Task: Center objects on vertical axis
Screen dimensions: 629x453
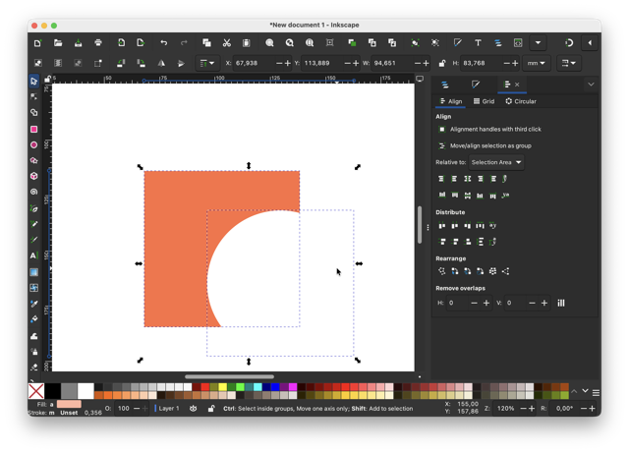Action: pos(468,179)
